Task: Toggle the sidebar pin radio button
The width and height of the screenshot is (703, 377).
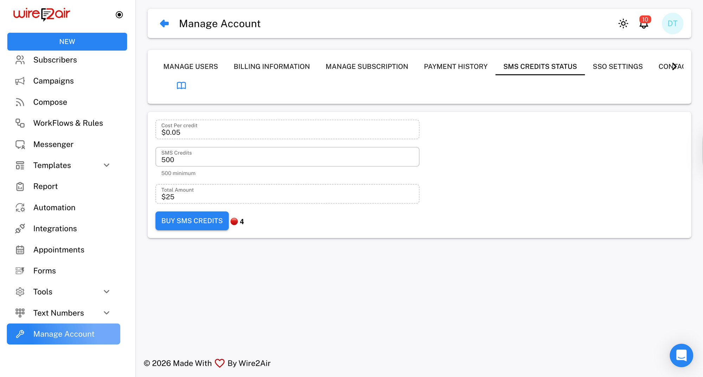Action: (x=119, y=15)
